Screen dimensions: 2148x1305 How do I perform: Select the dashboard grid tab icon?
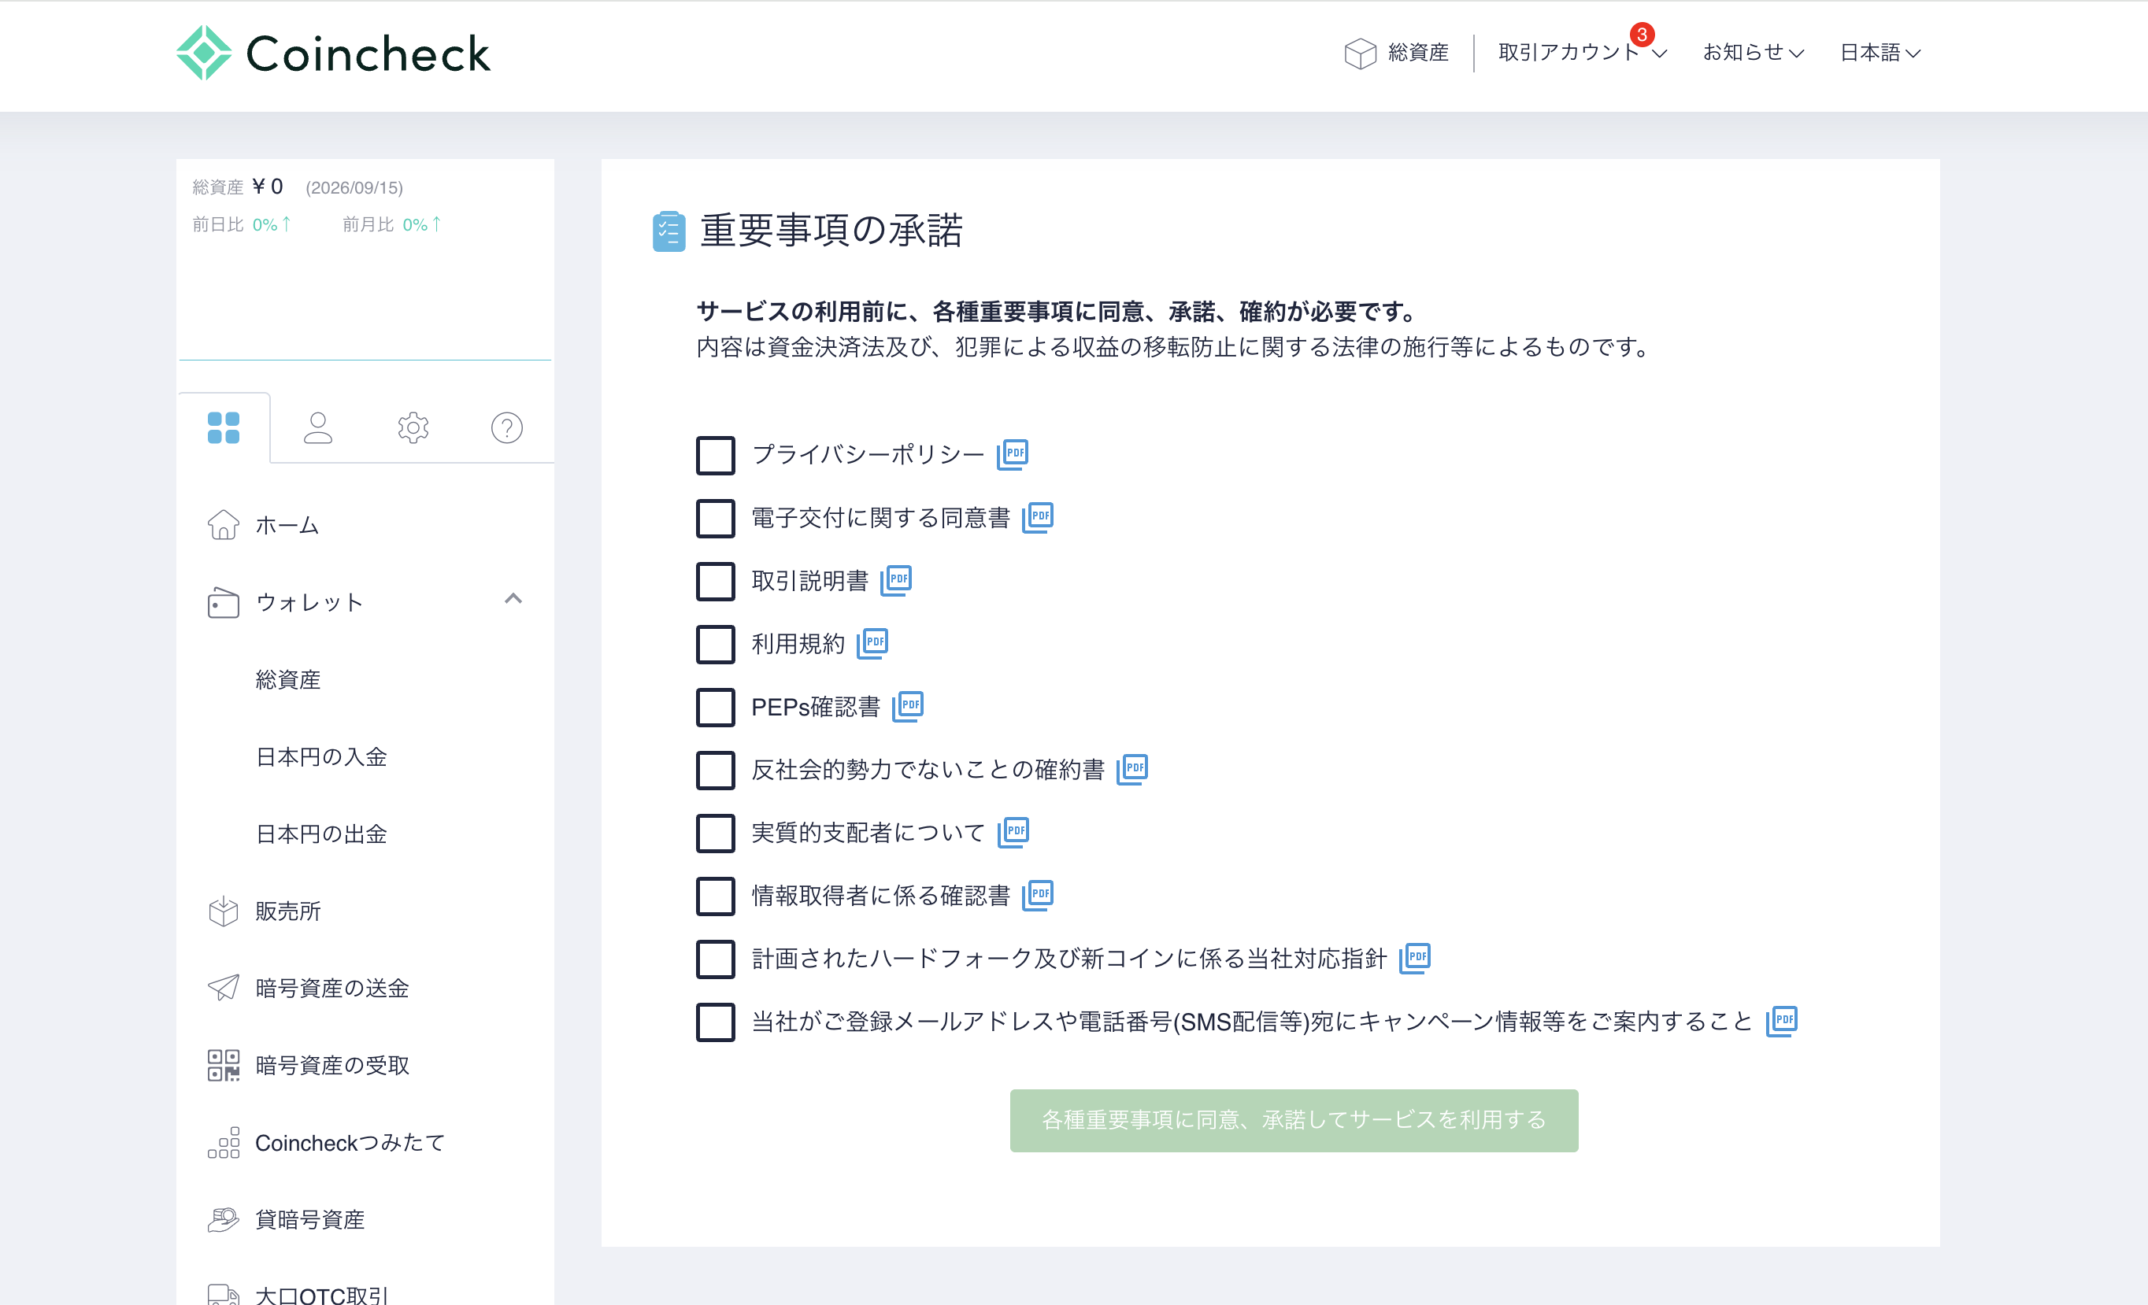click(223, 427)
